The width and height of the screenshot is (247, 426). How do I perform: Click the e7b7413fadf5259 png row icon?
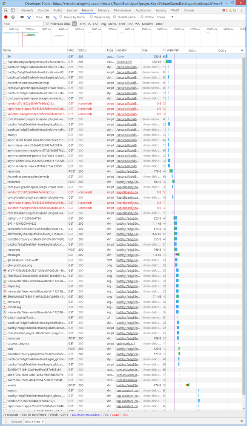coord(5,271)
